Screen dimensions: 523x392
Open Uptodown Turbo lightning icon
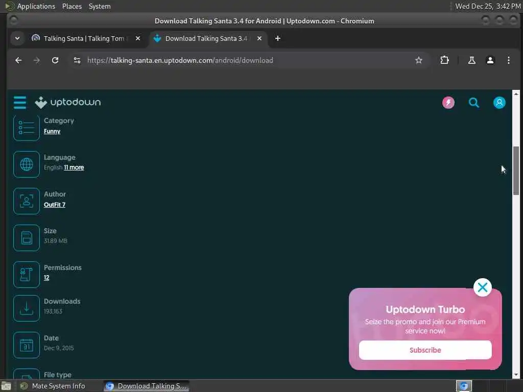[448, 103]
